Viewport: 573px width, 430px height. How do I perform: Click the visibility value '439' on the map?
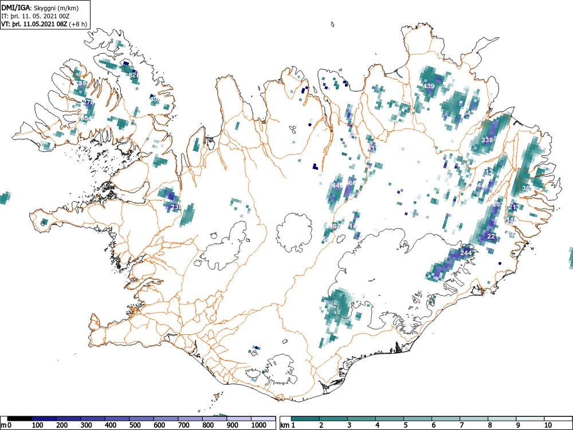point(429,87)
